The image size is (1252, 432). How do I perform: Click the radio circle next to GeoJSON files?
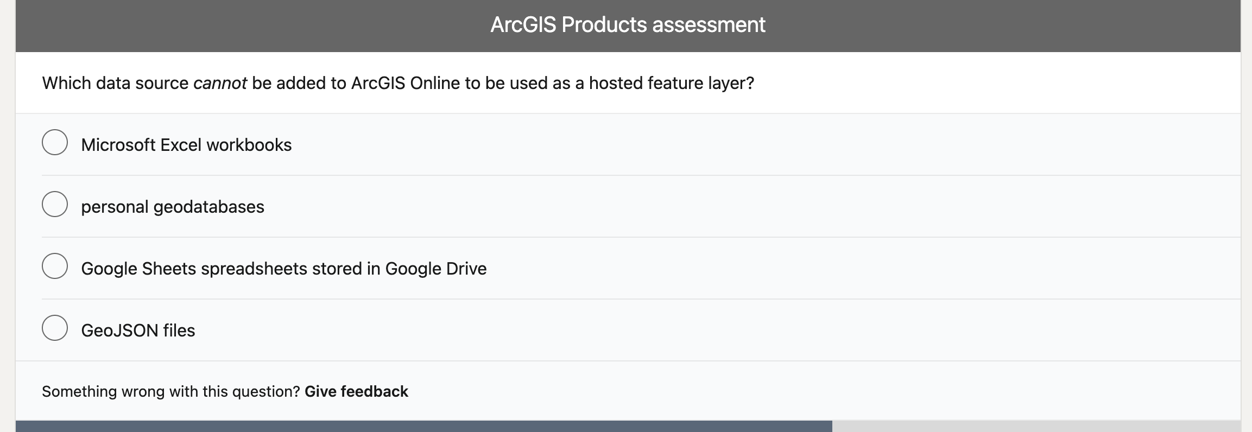(55, 329)
